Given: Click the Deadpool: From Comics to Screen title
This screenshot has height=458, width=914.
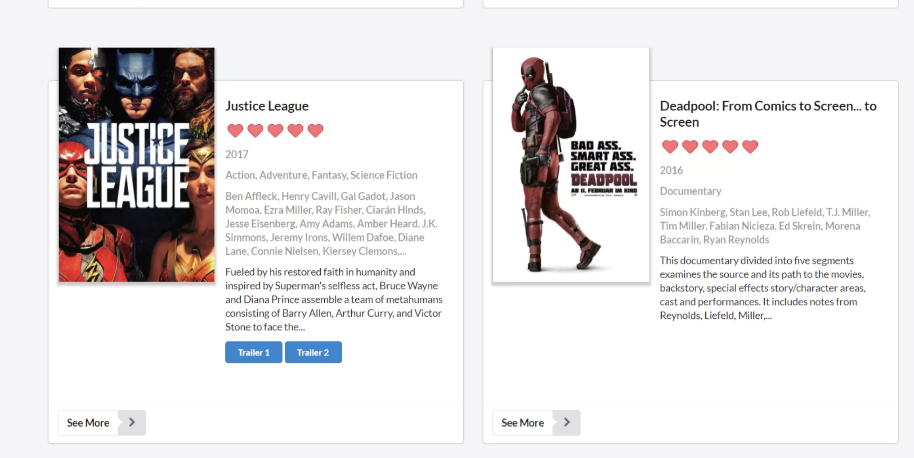Looking at the screenshot, I should coord(768,114).
